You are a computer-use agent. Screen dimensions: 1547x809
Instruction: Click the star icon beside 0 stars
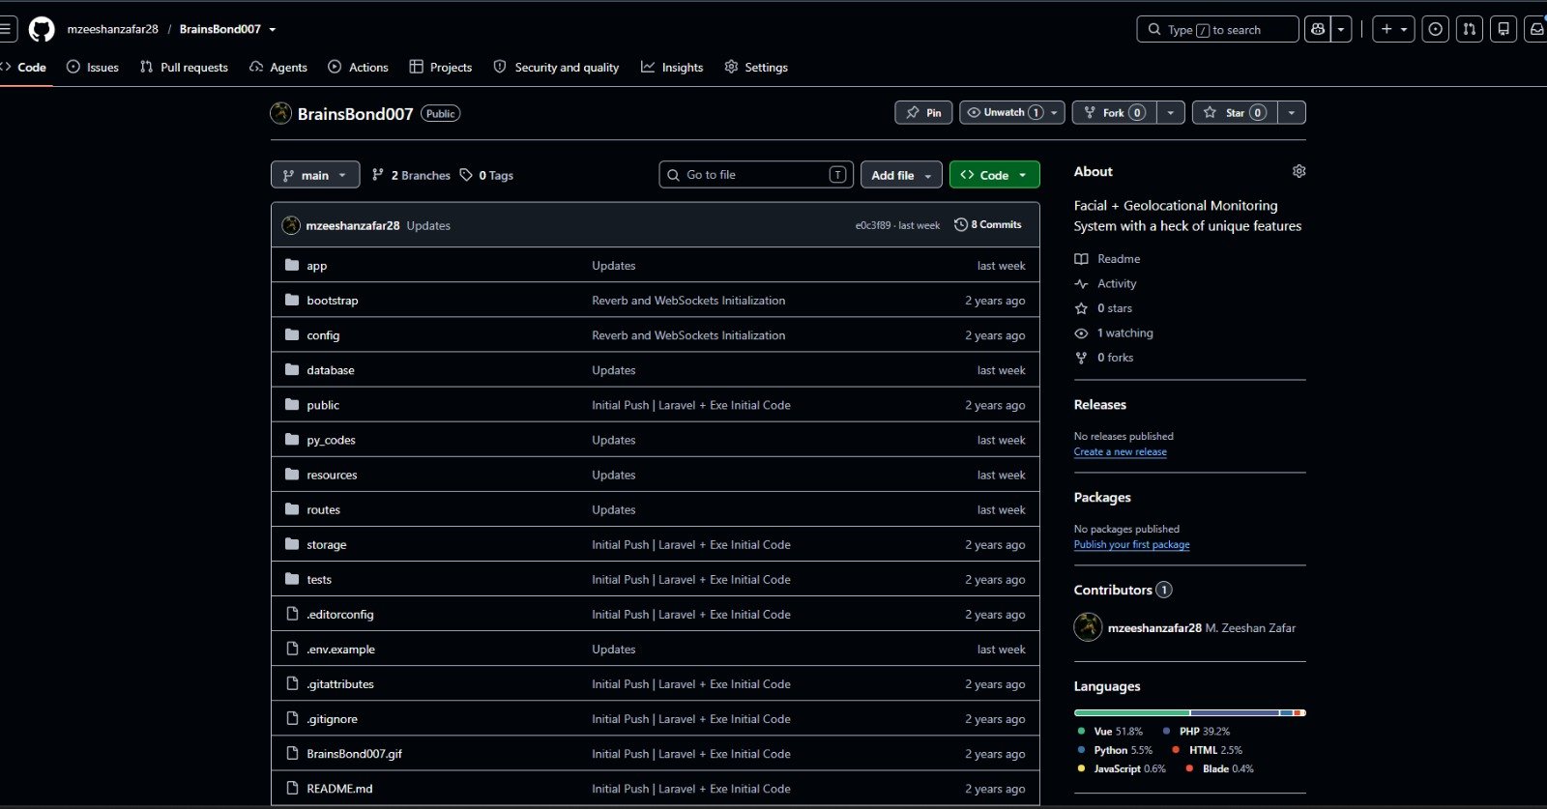(1081, 308)
